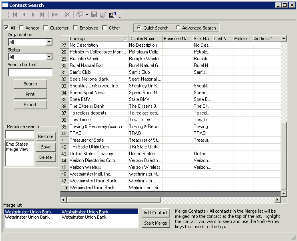The image size is (297, 241).
Task: Open the Organization dropdown
Action: point(49,42)
